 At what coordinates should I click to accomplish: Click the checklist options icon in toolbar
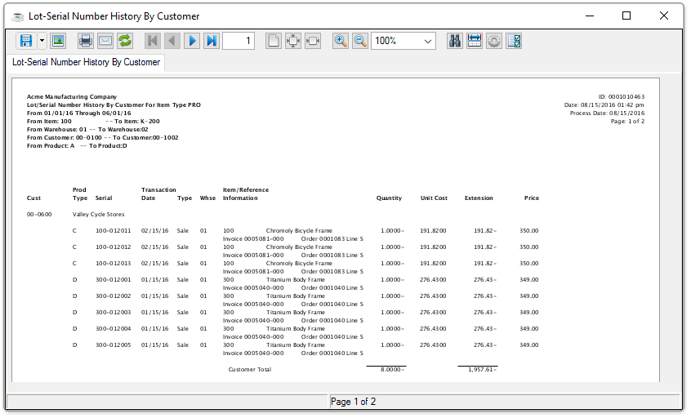(514, 41)
